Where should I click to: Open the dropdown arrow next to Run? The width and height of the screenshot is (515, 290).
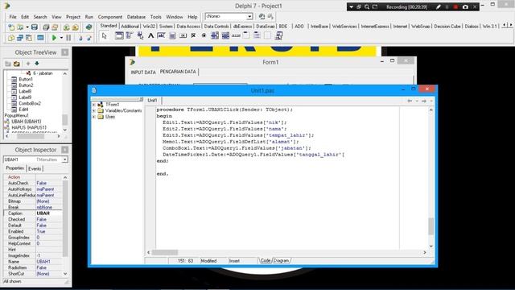pos(61,38)
